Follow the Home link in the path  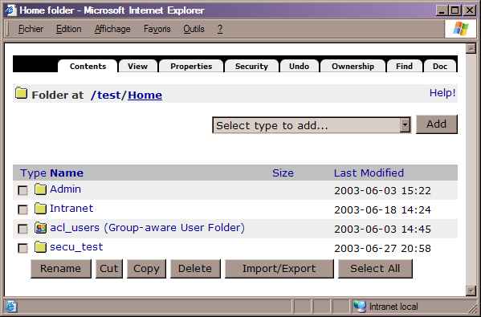pos(145,95)
